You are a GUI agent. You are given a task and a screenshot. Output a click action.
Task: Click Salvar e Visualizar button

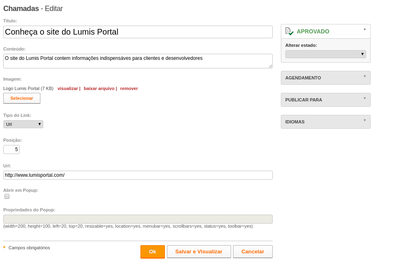199,252
